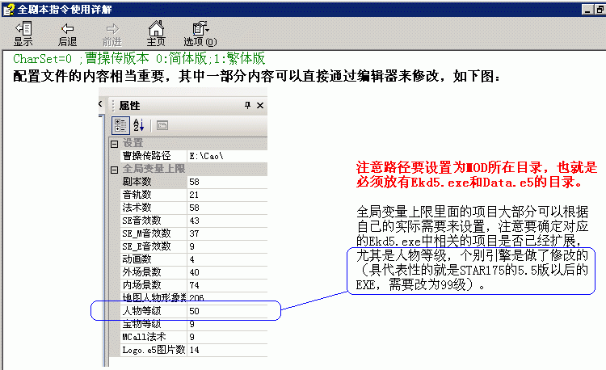The width and height of the screenshot is (606, 370).
Task: Click the Alphabetical A-Z sort icon
Action: (137, 125)
